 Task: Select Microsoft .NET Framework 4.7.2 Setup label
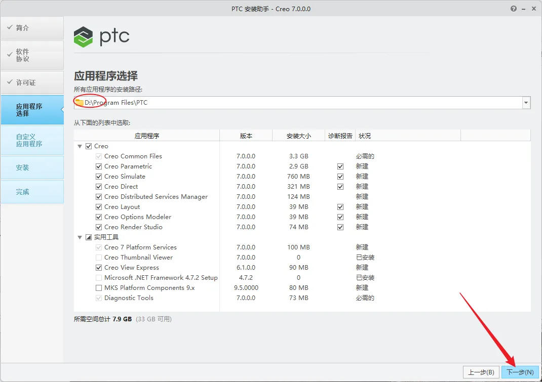161,278
